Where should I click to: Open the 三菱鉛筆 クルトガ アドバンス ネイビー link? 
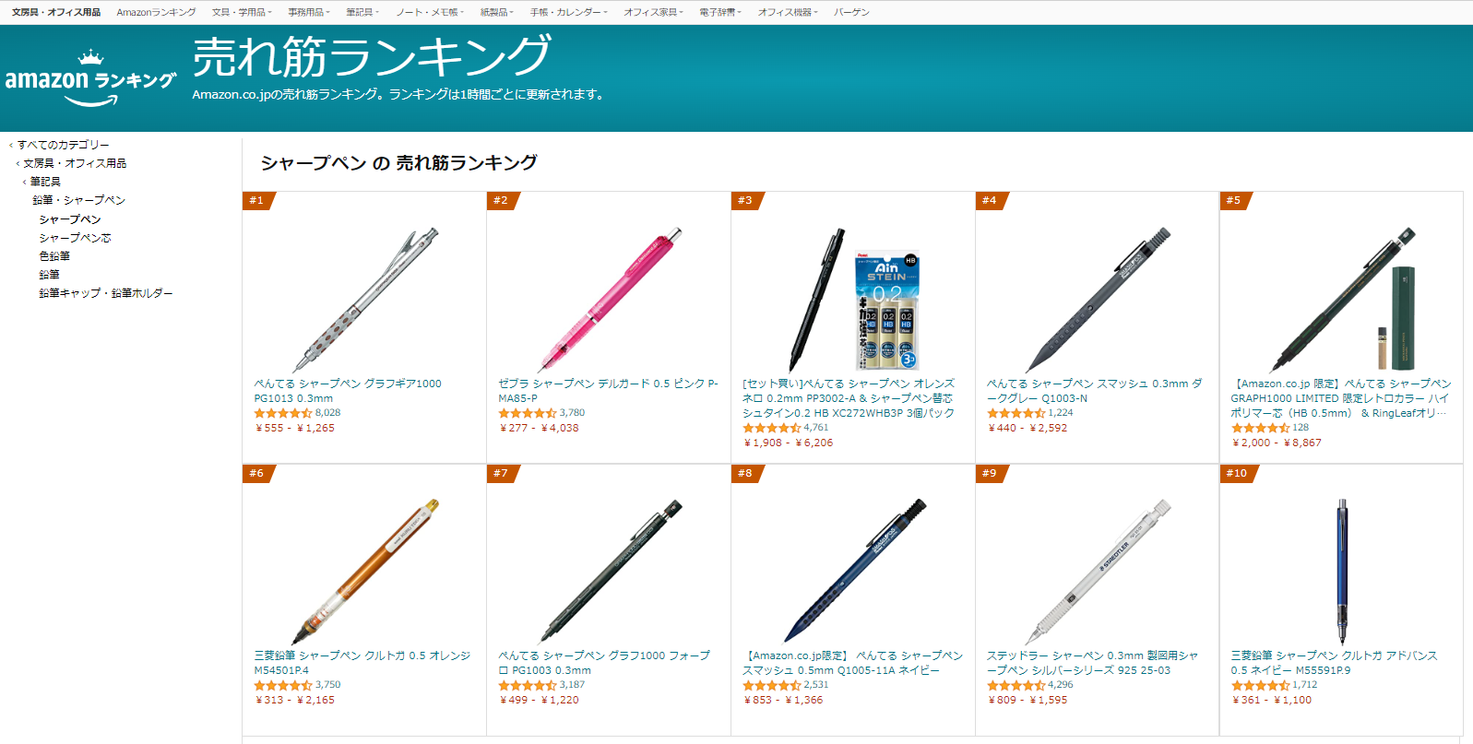point(1334,663)
